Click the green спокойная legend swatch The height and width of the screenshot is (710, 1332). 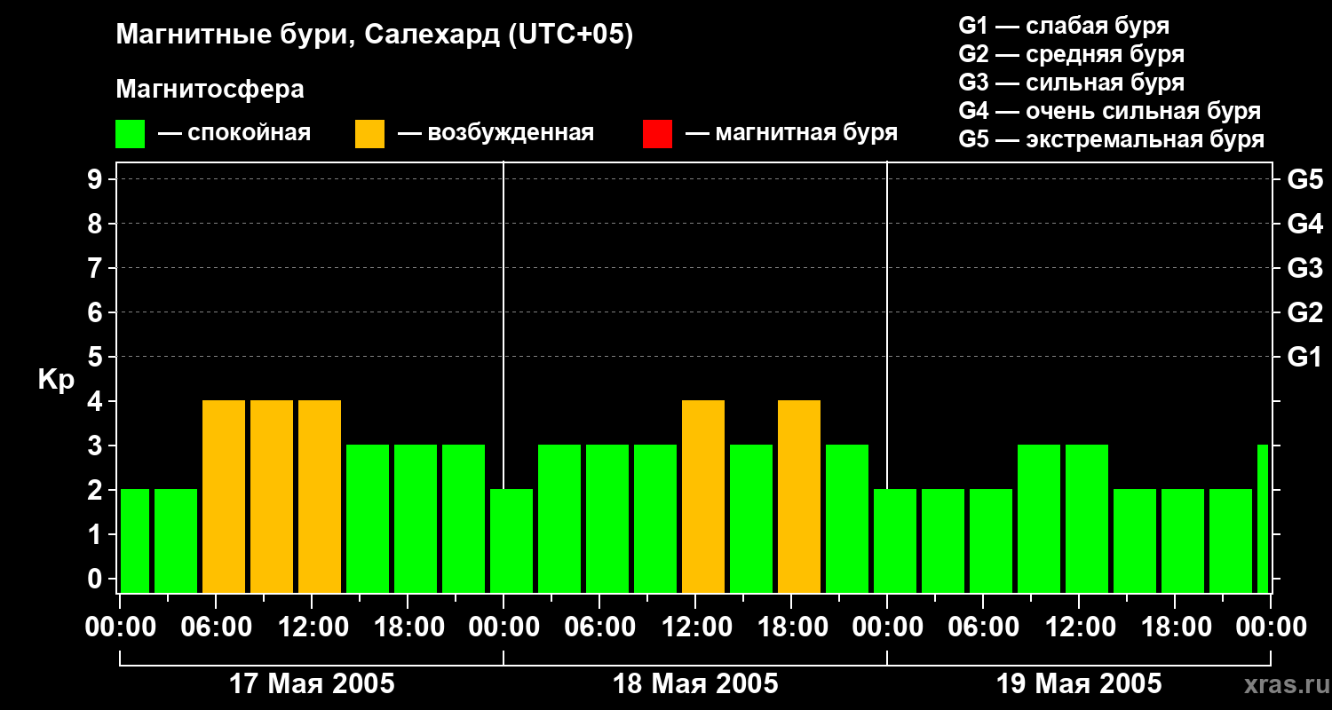[x=131, y=134]
